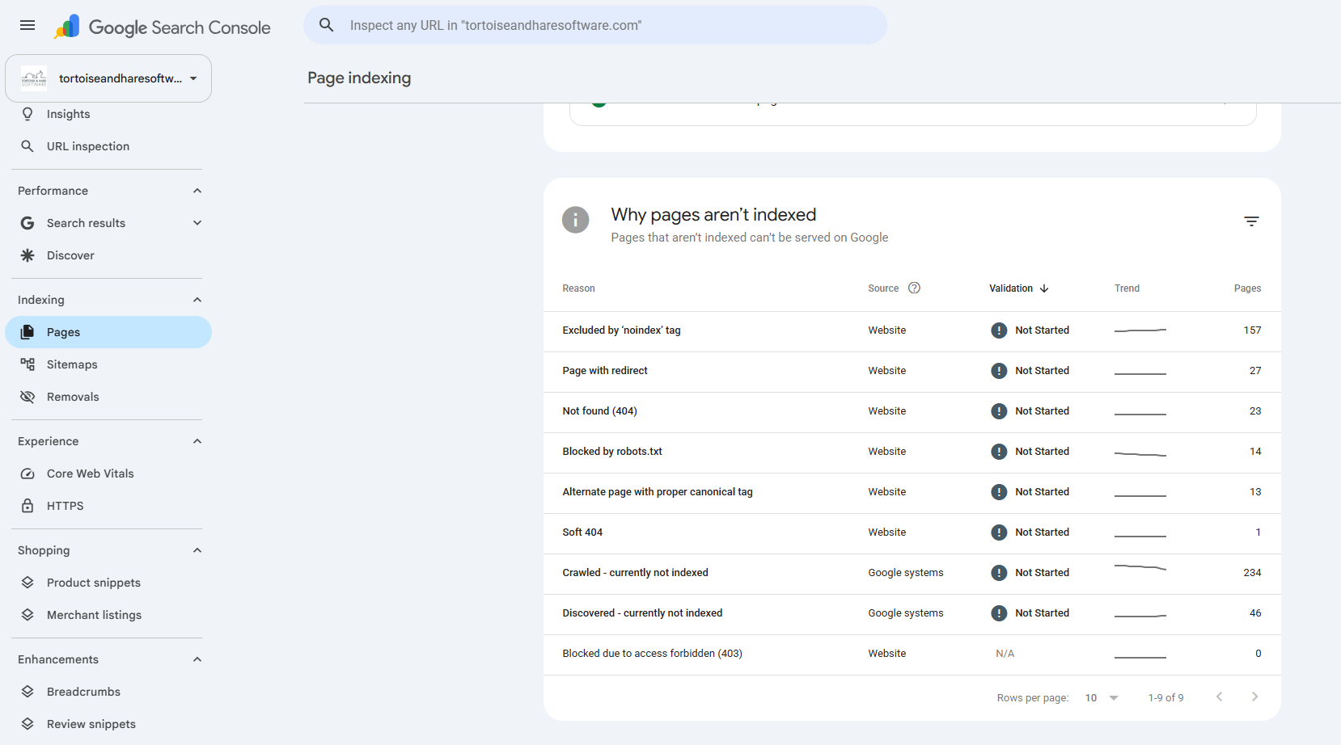Click the URL inspection magnifier icon
This screenshot has height=745, width=1341.
[x=27, y=146]
